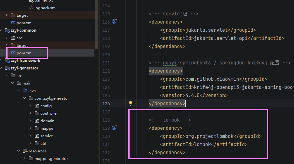Click the com.zzyl.generator package icon
This screenshot has width=294, height=164.
pyautogui.click(x=31, y=98)
